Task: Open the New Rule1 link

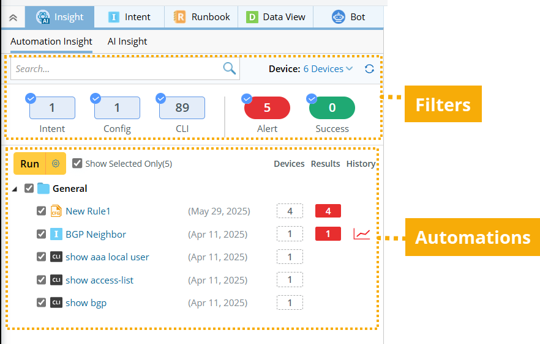Action: click(x=88, y=211)
